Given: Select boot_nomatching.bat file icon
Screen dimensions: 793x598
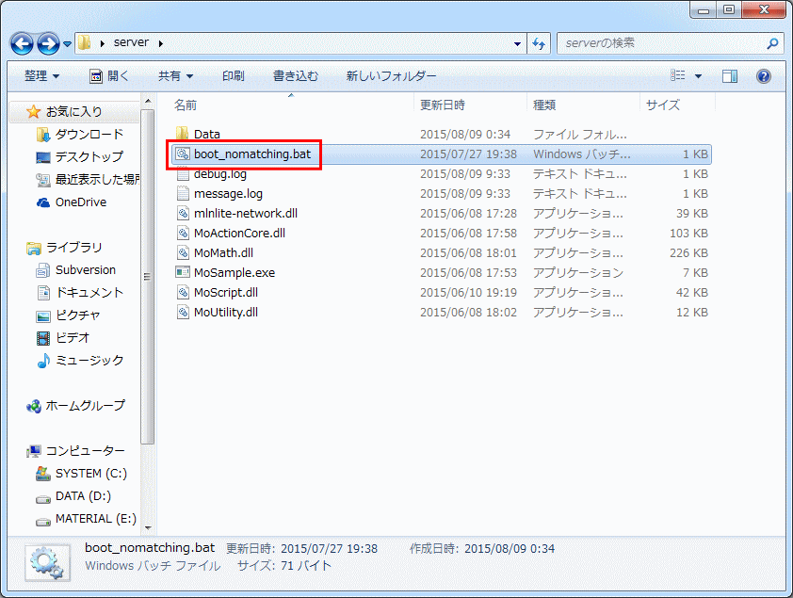Looking at the screenshot, I should [x=183, y=154].
